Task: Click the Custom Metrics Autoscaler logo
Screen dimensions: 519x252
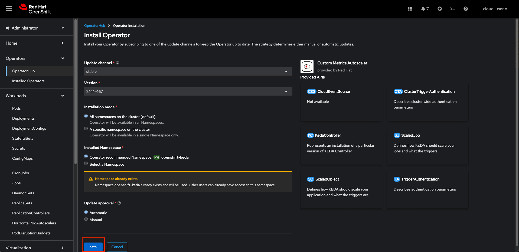Action: [307, 67]
